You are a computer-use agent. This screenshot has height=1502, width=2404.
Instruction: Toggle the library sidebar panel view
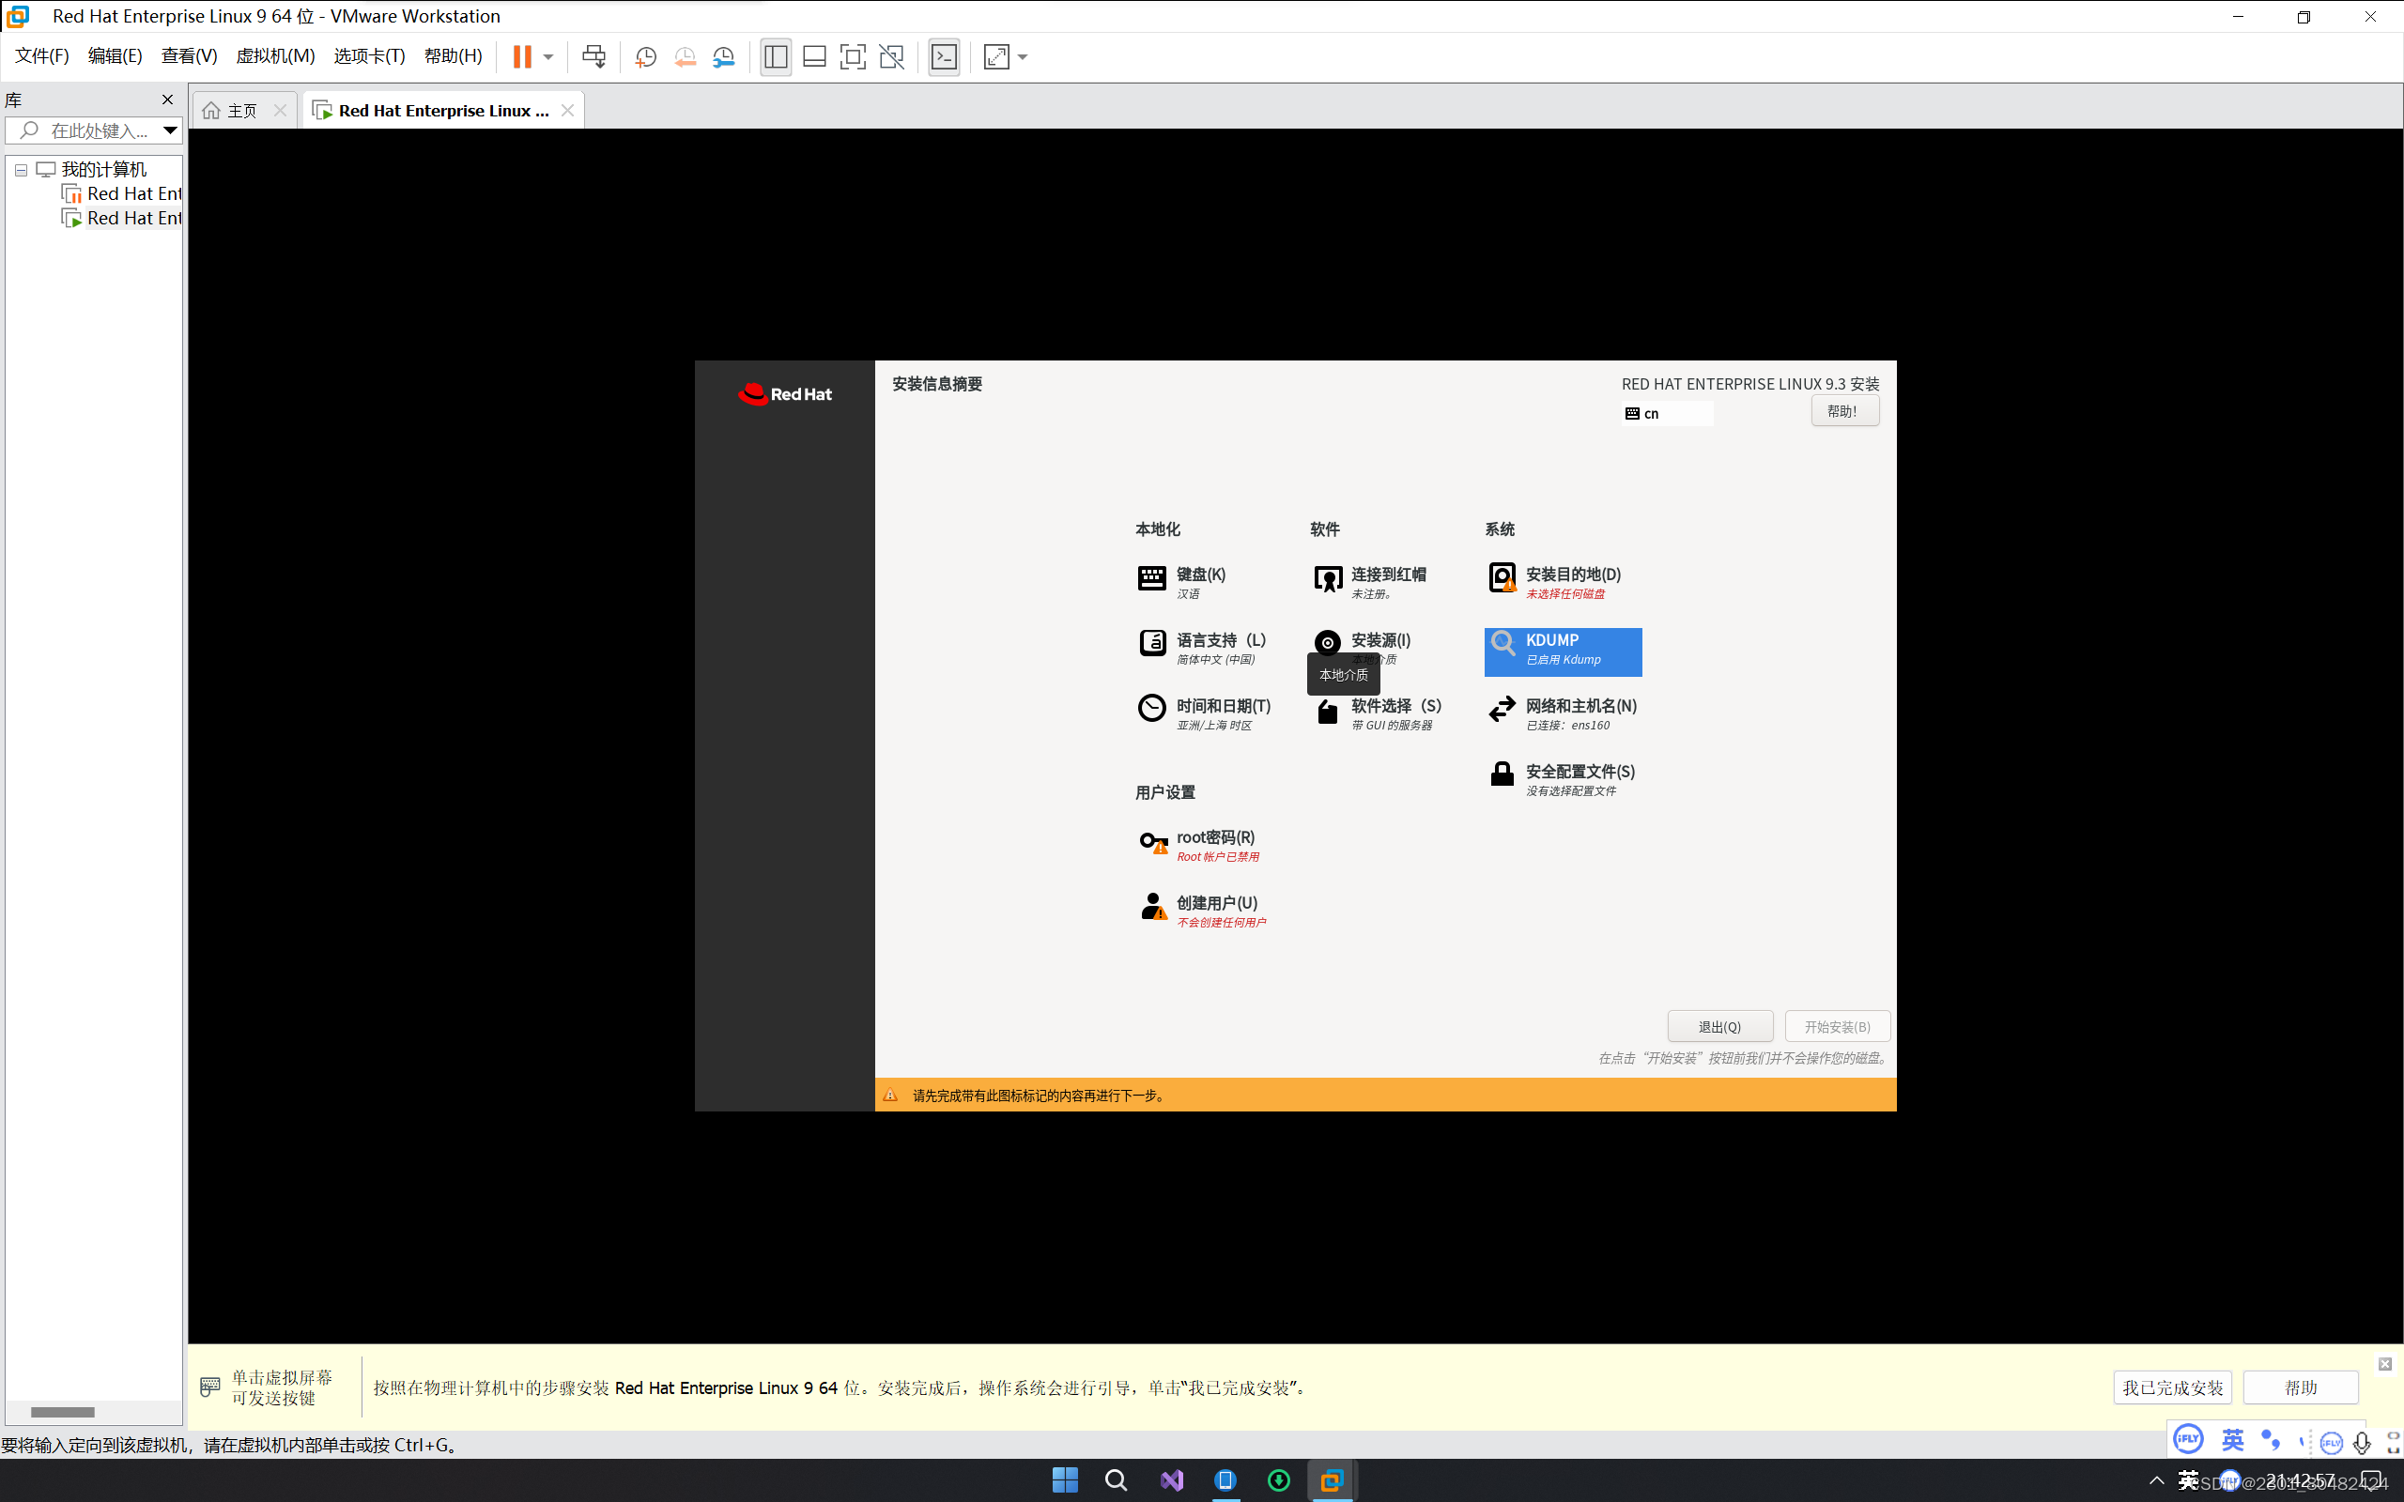(776, 56)
